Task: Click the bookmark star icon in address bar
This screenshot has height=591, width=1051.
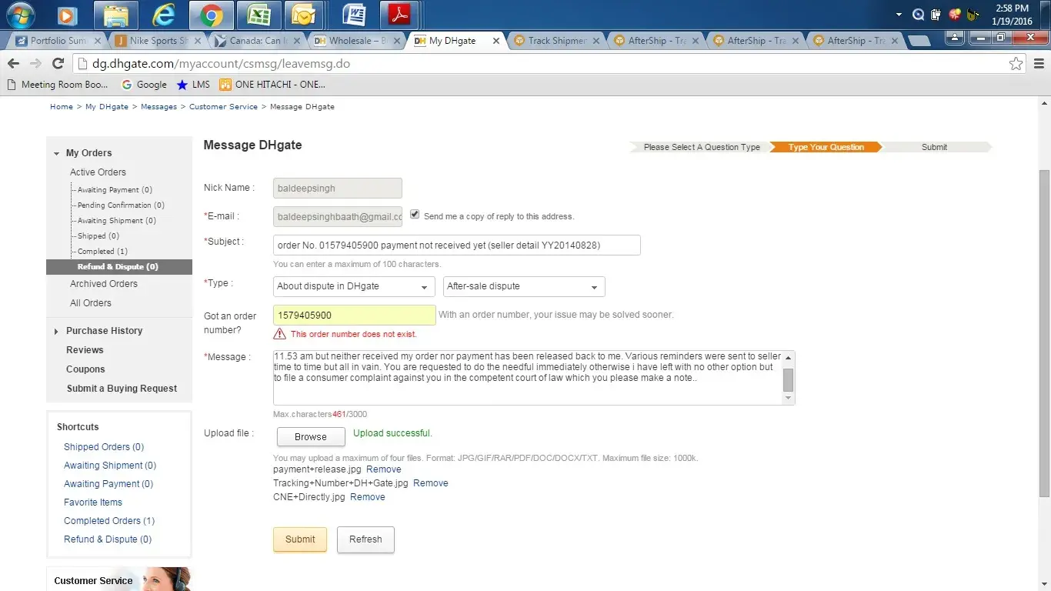Action: point(1016,64)
